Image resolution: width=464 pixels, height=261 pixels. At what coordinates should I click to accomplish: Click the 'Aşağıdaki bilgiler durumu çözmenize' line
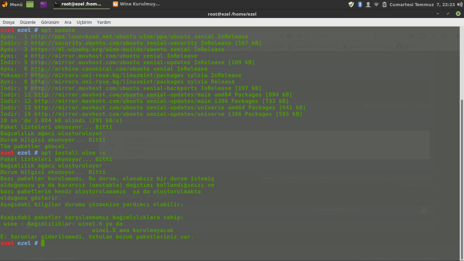click(92, 205)
